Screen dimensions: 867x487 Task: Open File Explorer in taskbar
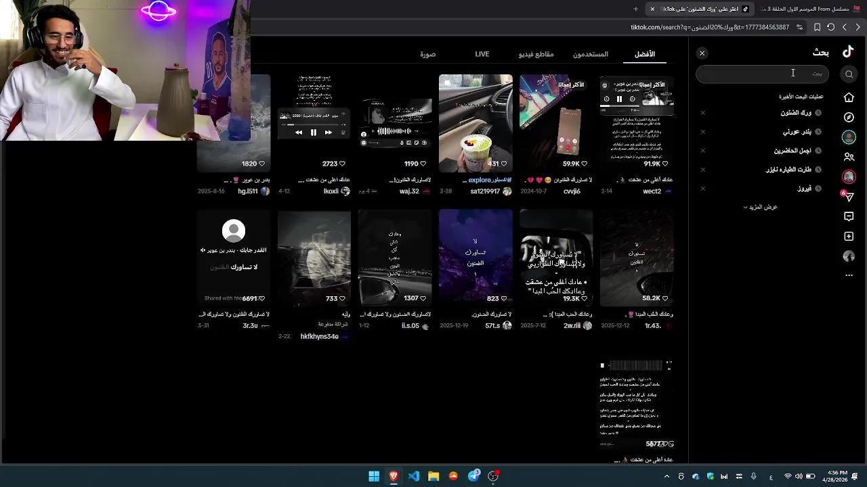pyautogui.click(x=433, y=476)
